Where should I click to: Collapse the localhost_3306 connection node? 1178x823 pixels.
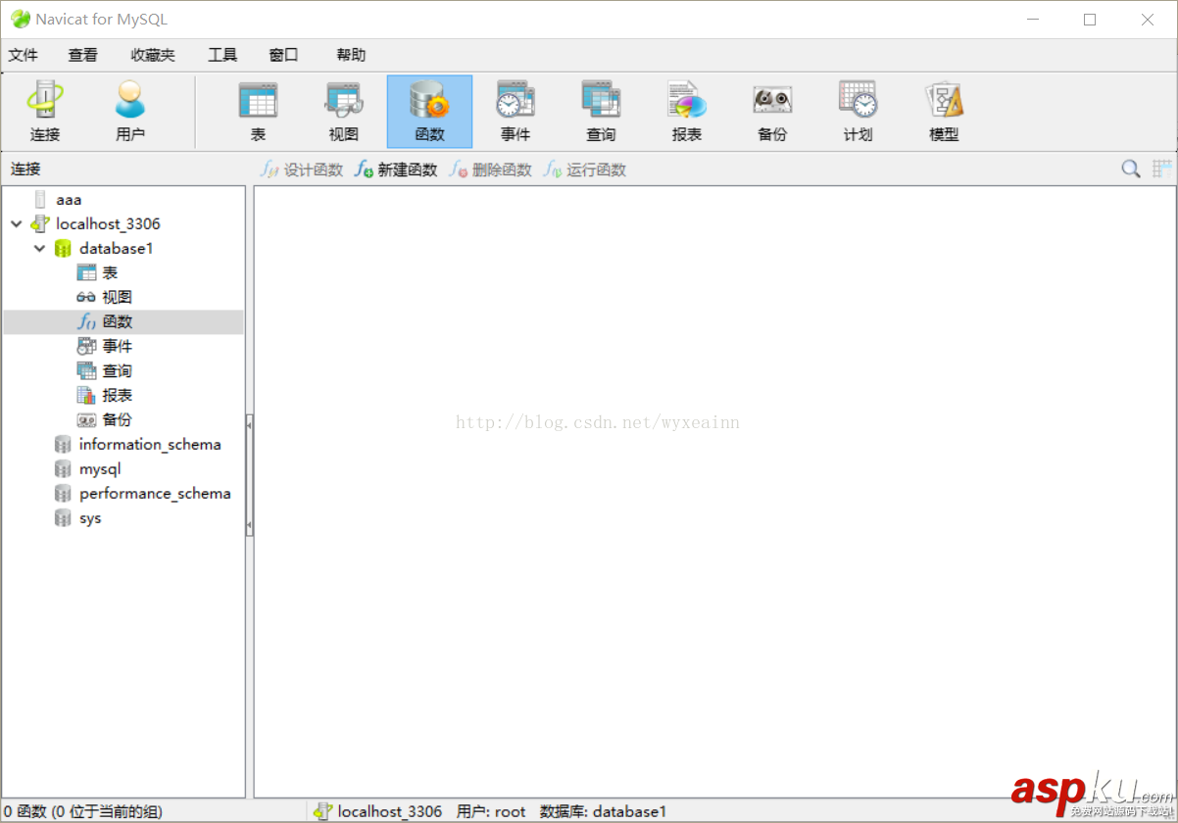tap(17, 224)
